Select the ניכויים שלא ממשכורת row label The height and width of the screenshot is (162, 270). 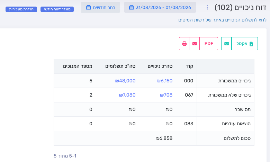[x=229, y=95]
